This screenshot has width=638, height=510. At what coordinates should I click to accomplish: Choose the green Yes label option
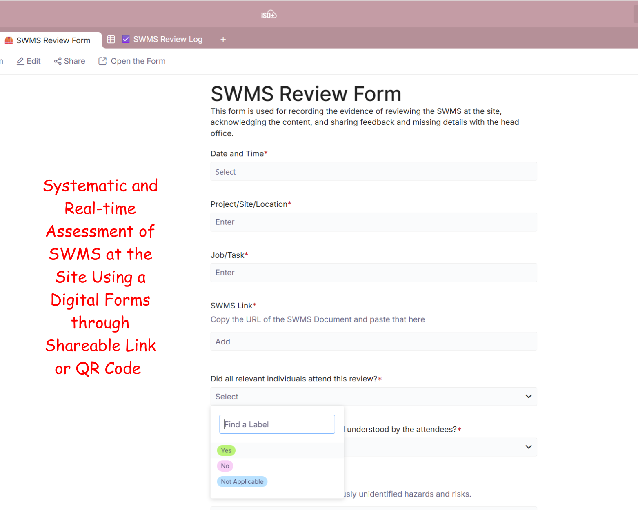(226, 450)
